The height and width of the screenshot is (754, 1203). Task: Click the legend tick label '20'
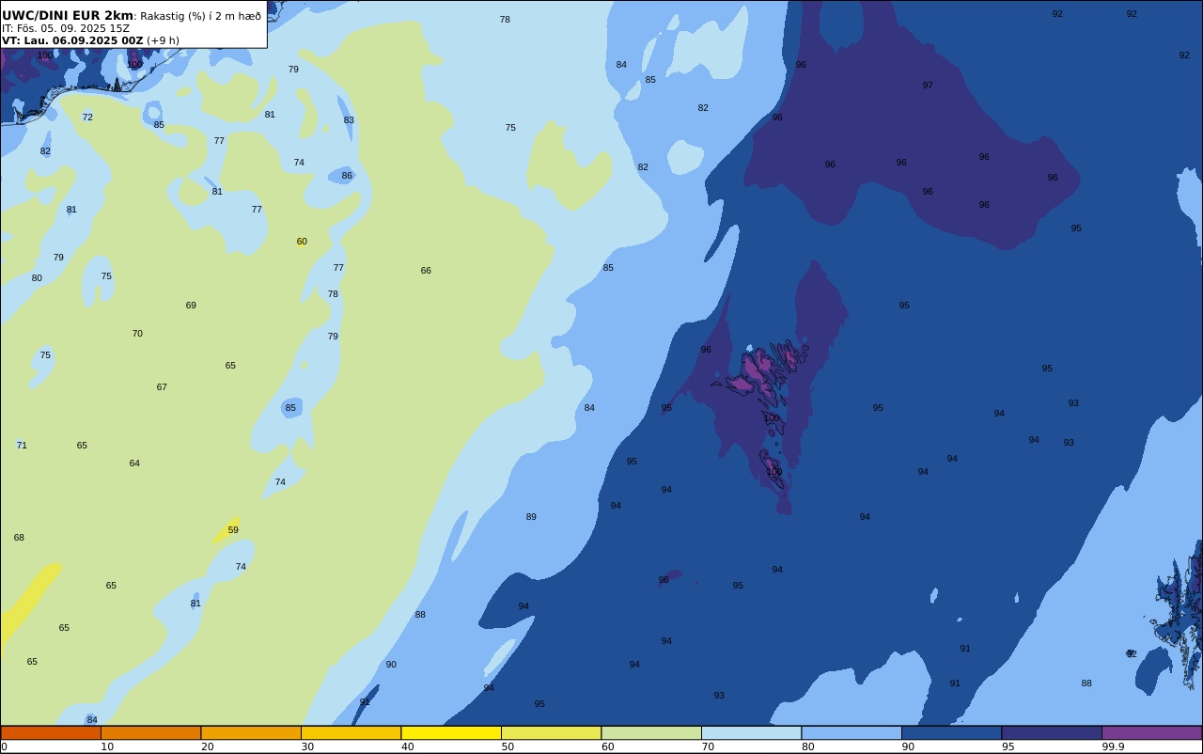point(207,746)
